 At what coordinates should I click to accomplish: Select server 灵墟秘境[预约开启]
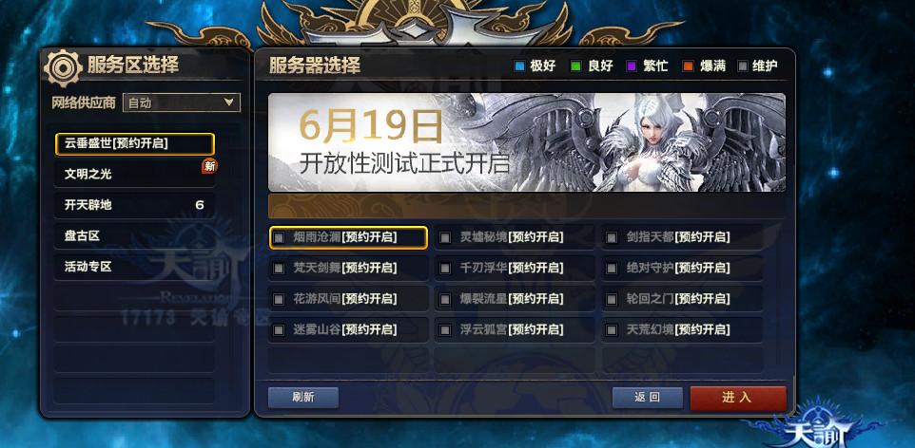[515, 237]
